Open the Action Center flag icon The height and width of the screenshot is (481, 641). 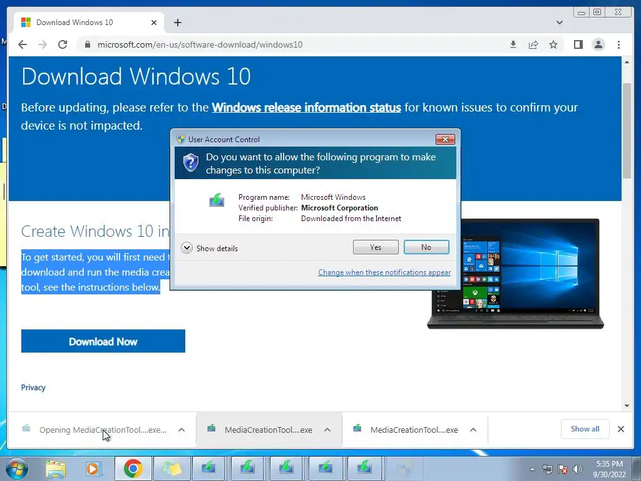tap(563, 469)
